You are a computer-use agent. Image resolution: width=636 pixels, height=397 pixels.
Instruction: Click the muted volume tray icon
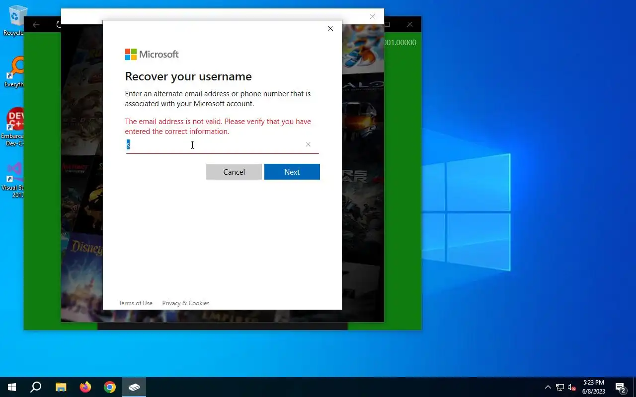coord(572,387)
